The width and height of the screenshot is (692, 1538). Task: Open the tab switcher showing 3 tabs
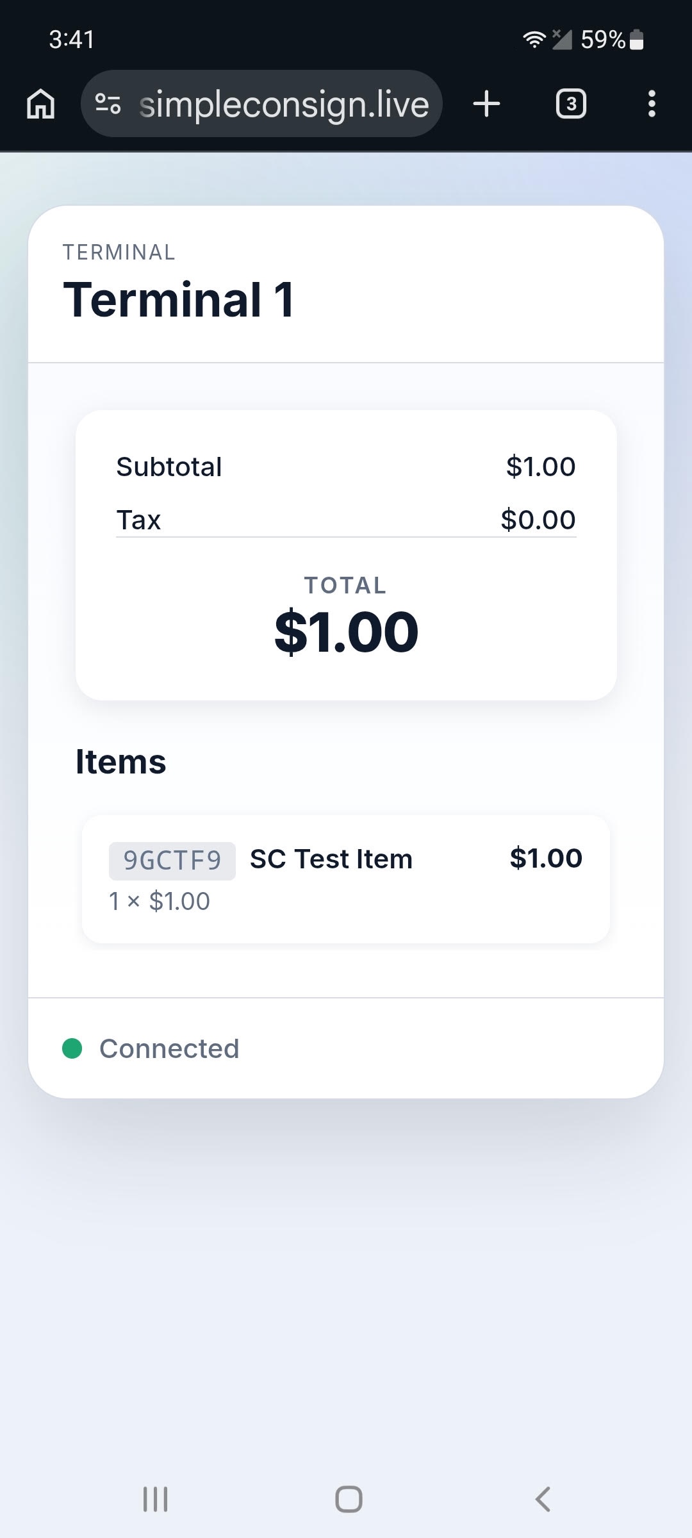(x=571, y=104)
